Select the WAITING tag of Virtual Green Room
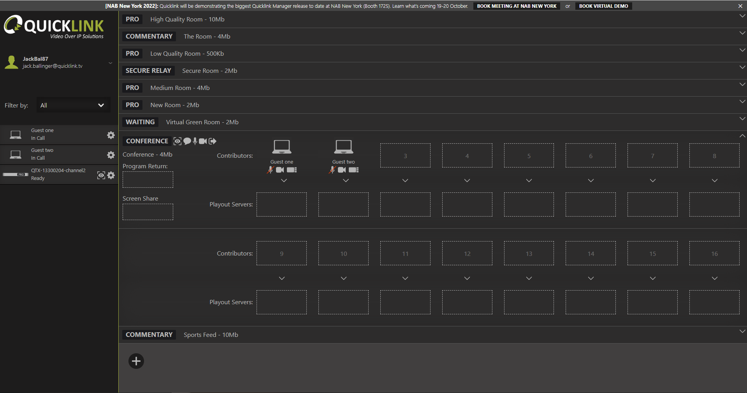747x393 pixels. coord(140,122)
